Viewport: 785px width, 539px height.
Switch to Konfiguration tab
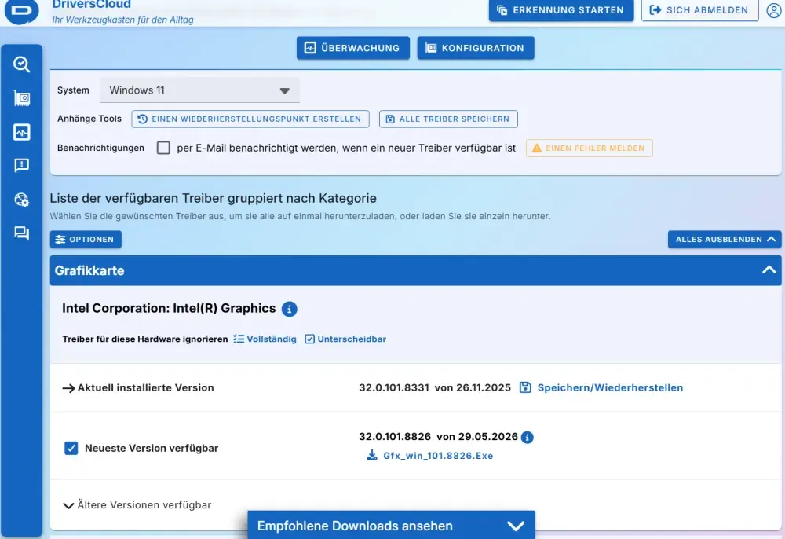(x=476, y=48)
